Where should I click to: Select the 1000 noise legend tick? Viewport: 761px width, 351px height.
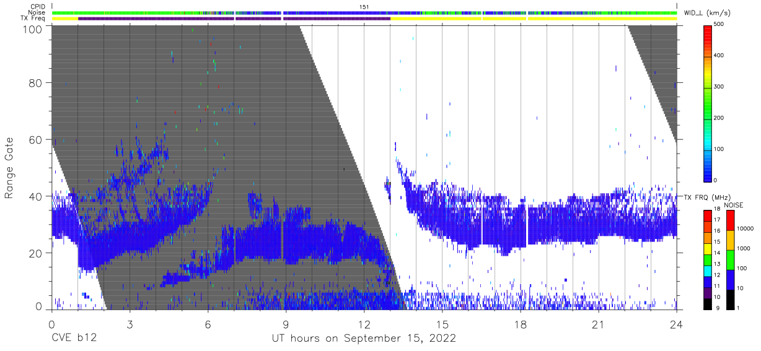(x=743, y=248)
